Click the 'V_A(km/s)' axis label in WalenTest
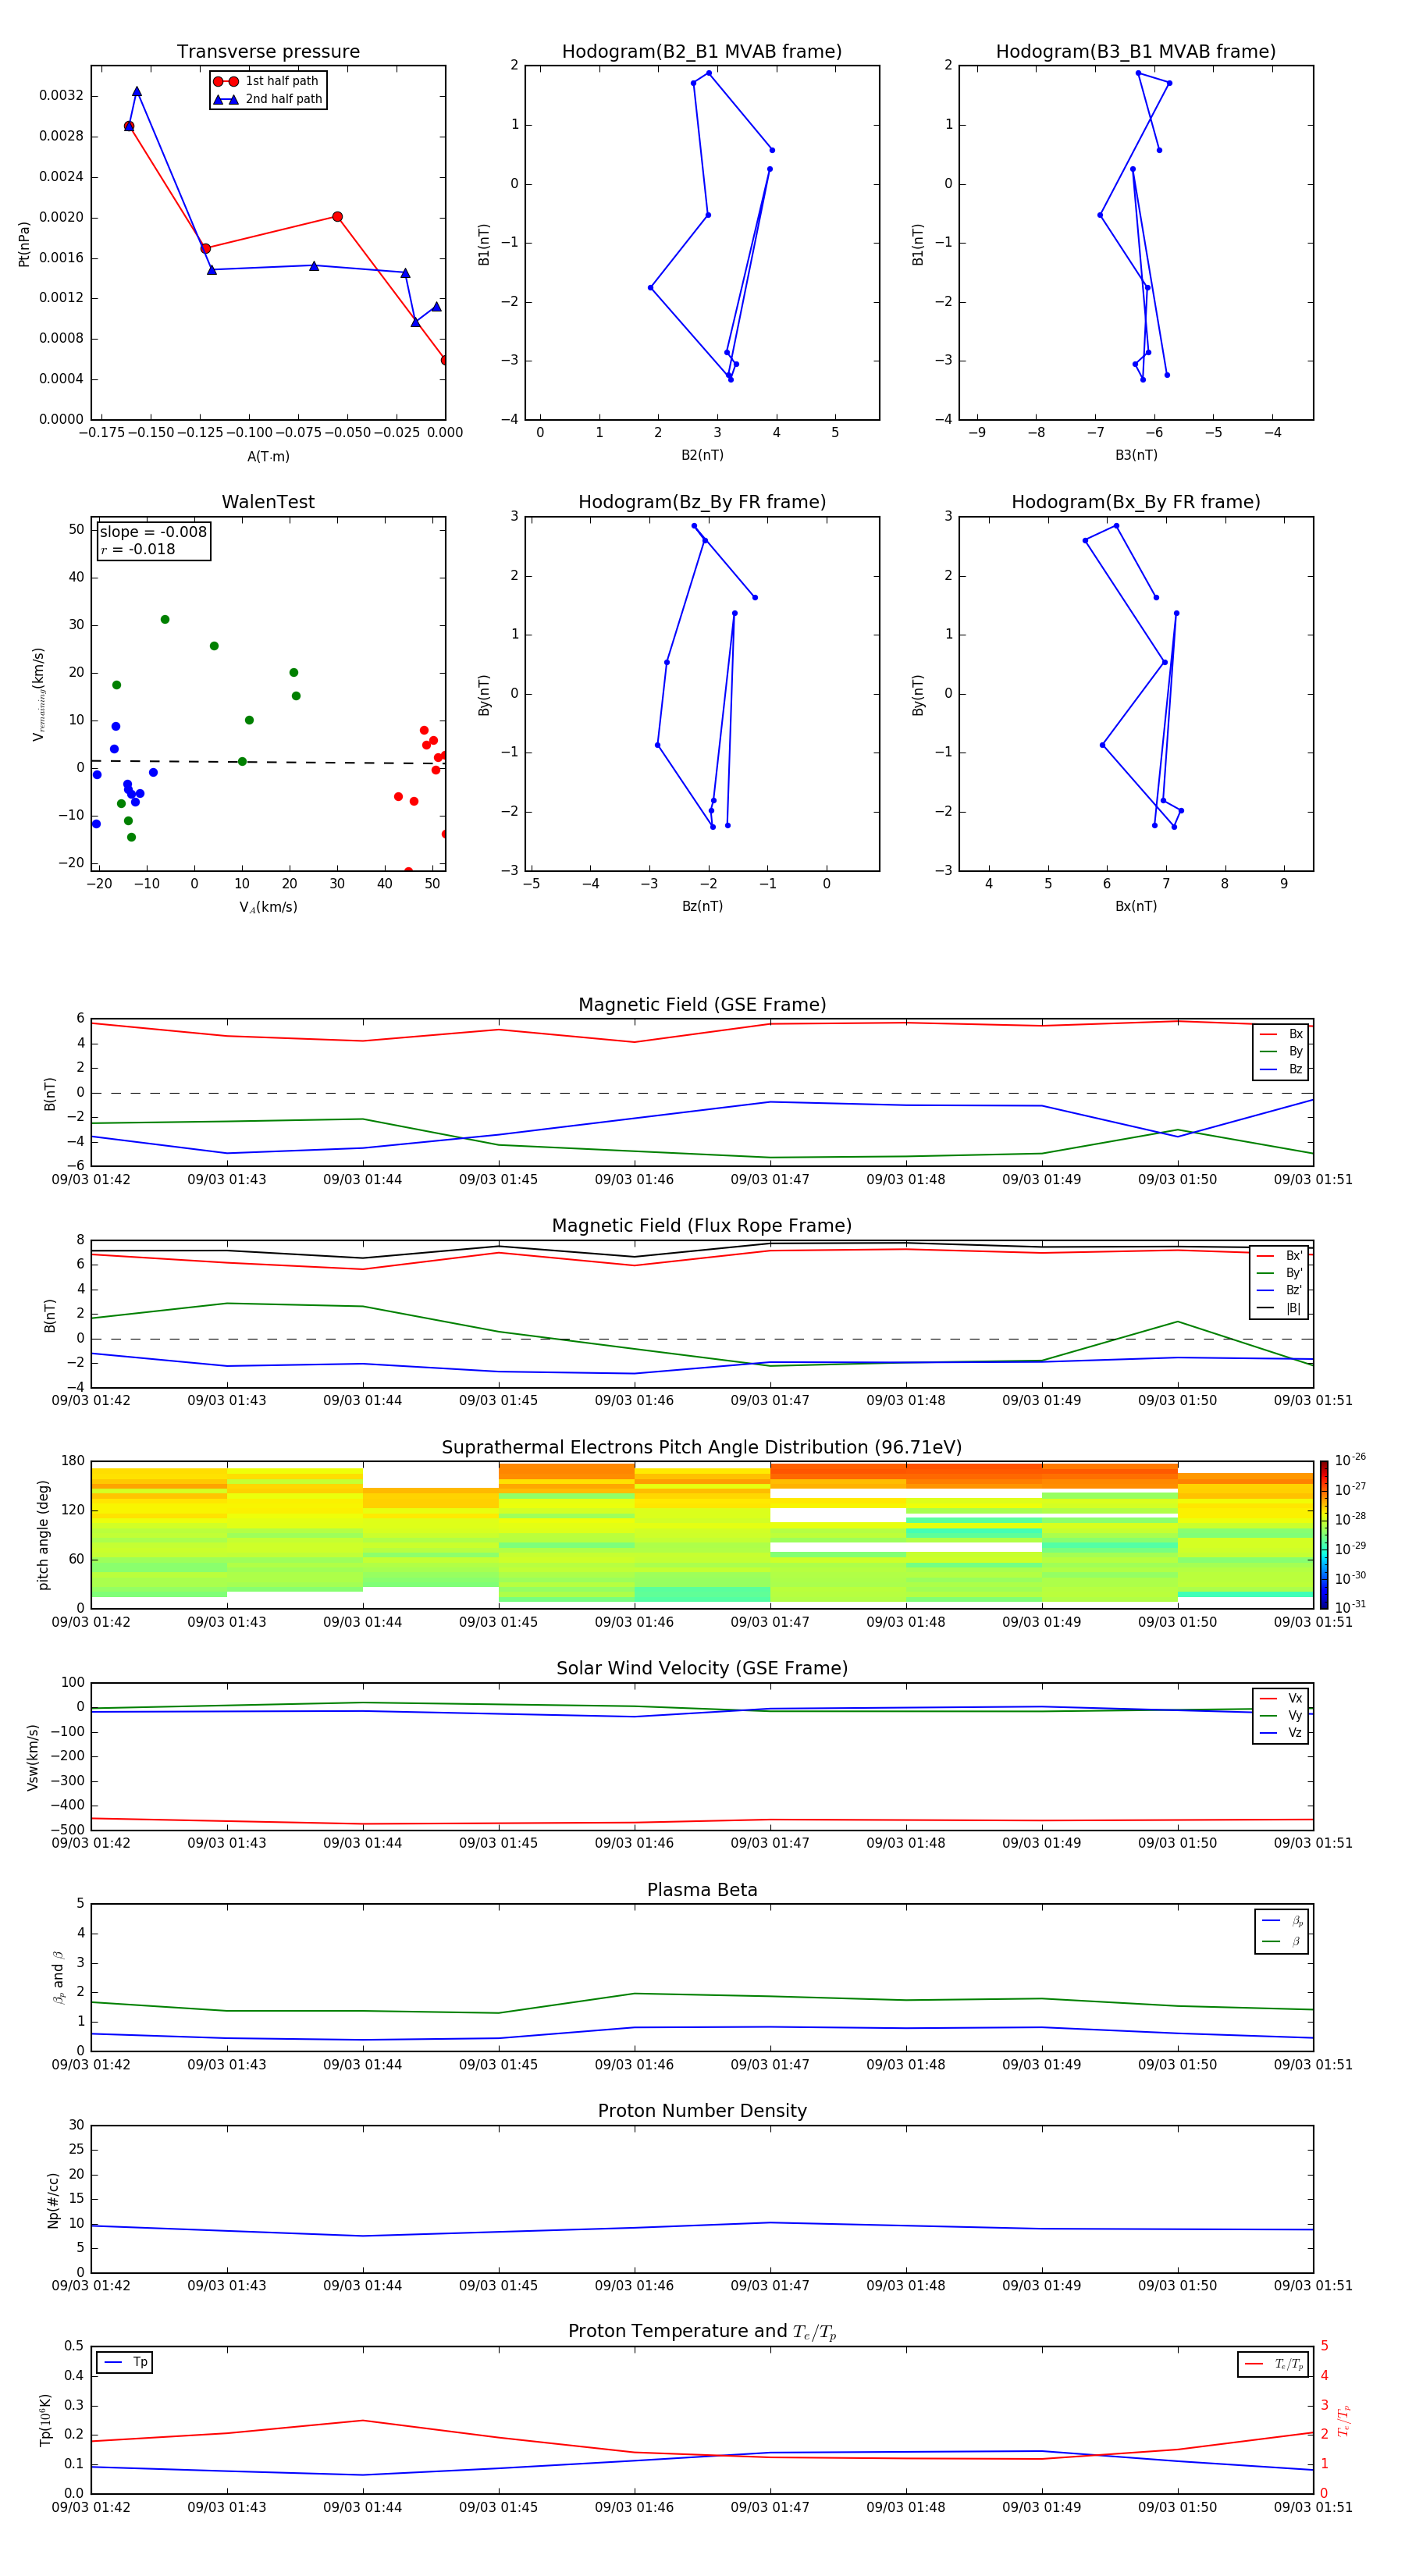The width and height of the screenshot is (1405, 2576). click(x=268, y=907)
